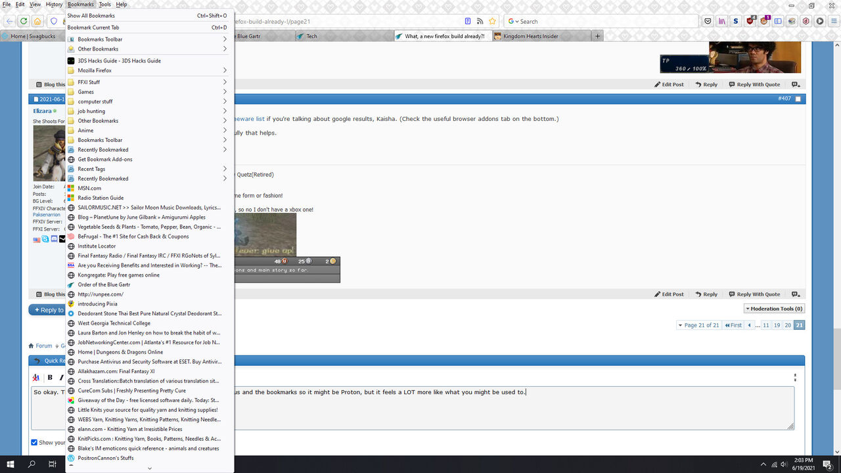Expand the Games bookmark folder
The image size is (841, 473).
click(x=150, y=92)
